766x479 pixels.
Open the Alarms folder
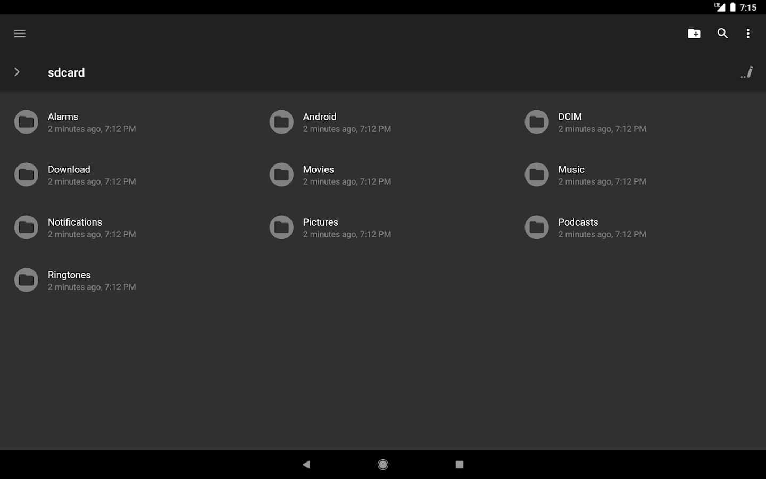pos(63,117)
